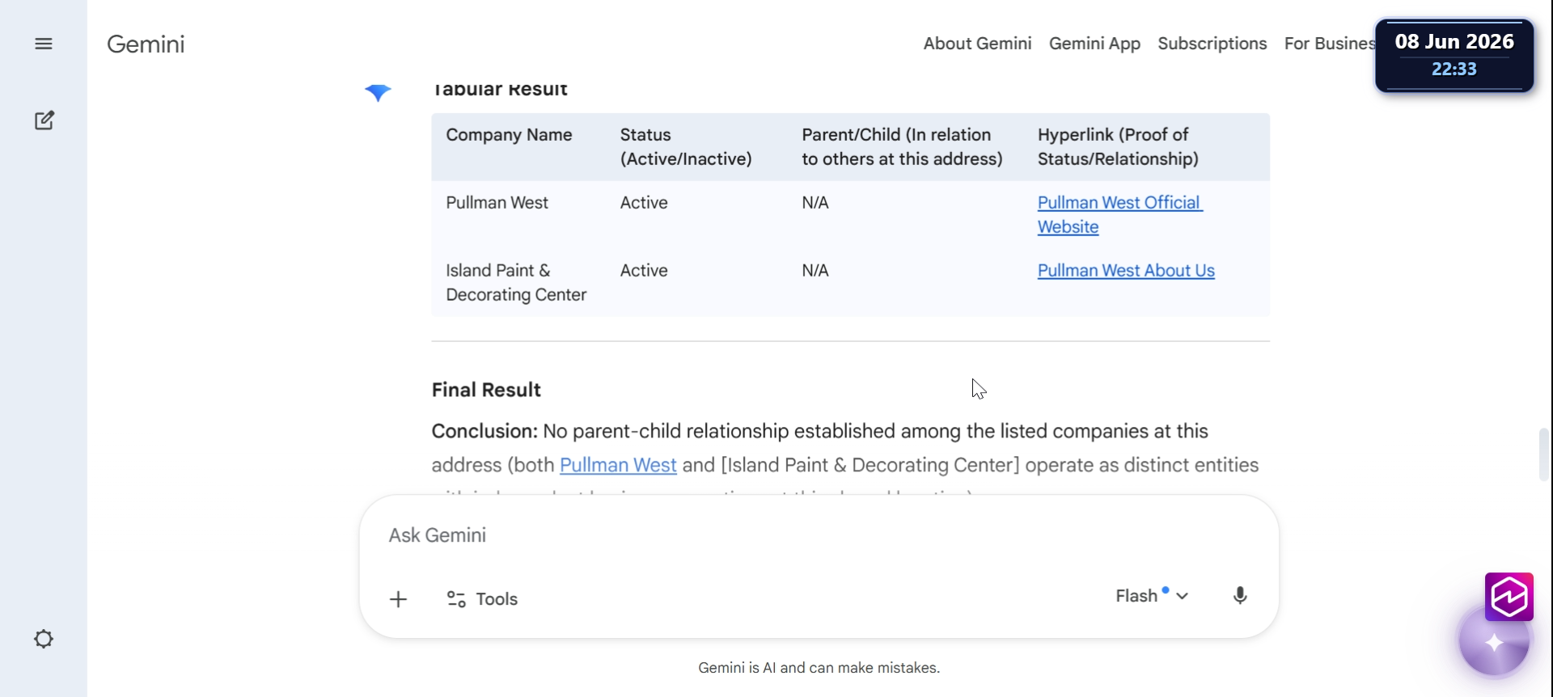
Task: Click the Conclusion bold label
Action: click(x=485, y=431)
